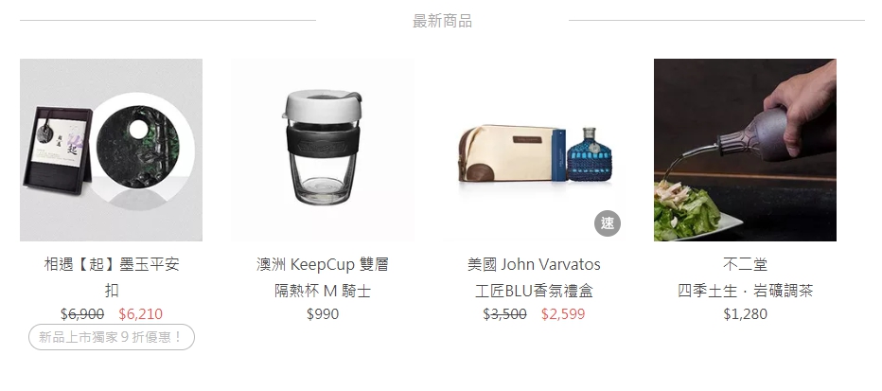882x391 pixels.
Task: Open the 不二堂 oil pourer product image
Action: pos(745,151)
